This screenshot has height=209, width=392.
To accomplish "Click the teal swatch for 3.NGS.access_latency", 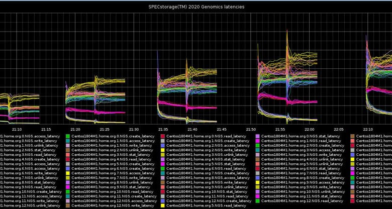I will coord(258,150).
